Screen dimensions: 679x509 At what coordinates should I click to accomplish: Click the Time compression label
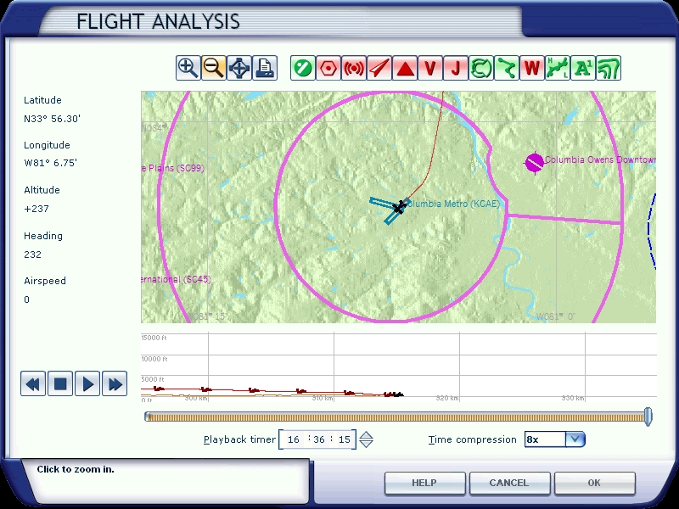click(x=473, y=439)
